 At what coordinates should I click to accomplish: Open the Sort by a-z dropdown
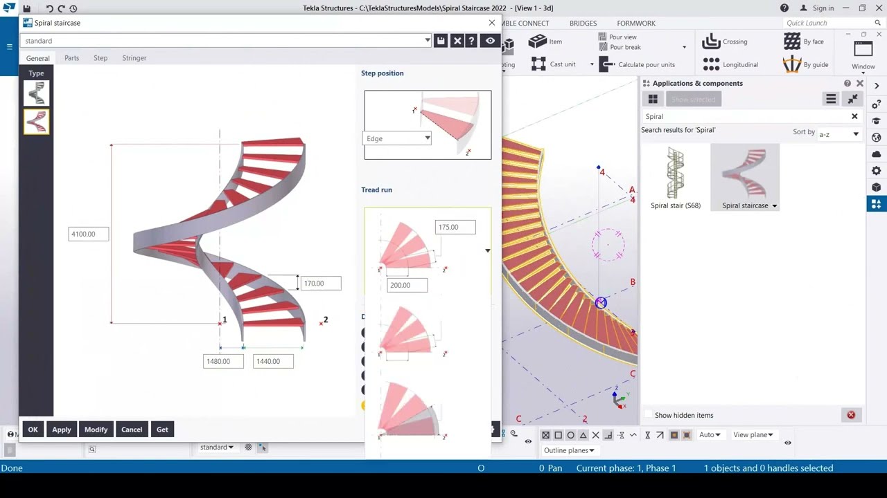pyautogui.click(x=838, y=134)
